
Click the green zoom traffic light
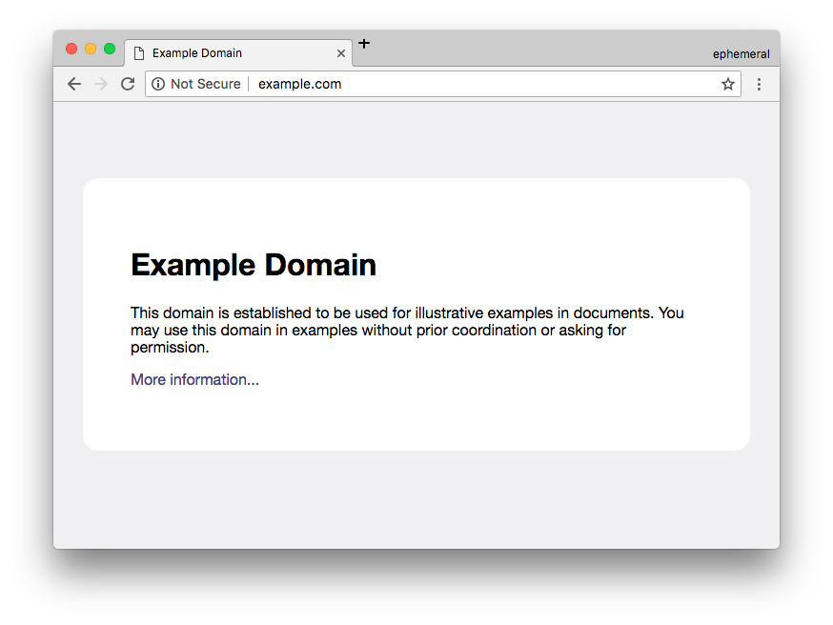coord(110,48)
